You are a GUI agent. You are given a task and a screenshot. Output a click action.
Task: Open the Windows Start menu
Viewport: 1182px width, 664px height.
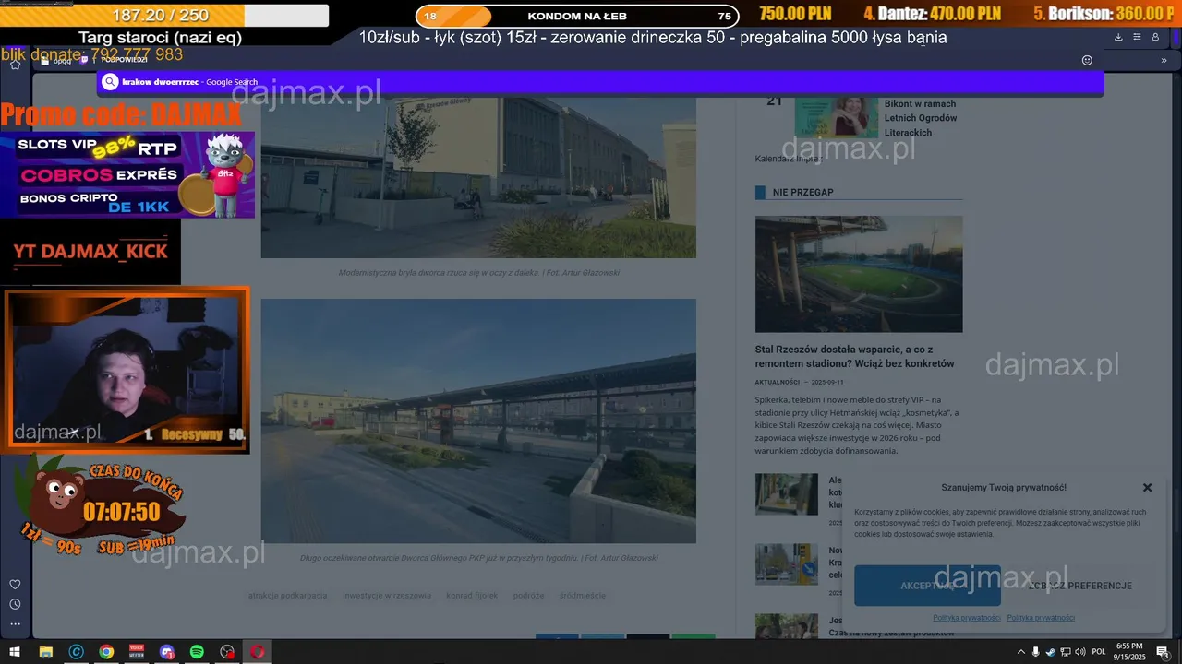tap(15, 651)
